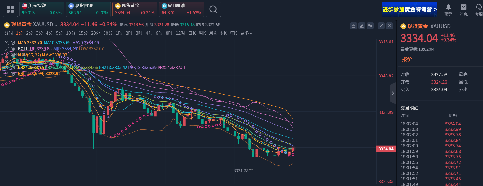Open the 消息 messages envelope
Viewport: 483px width, 186px height.
coord(463,10)
